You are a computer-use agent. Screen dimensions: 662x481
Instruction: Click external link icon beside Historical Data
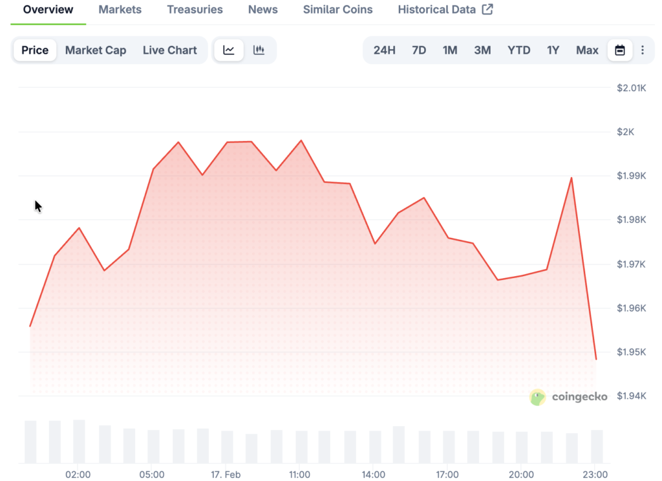[x=487, y=10]
